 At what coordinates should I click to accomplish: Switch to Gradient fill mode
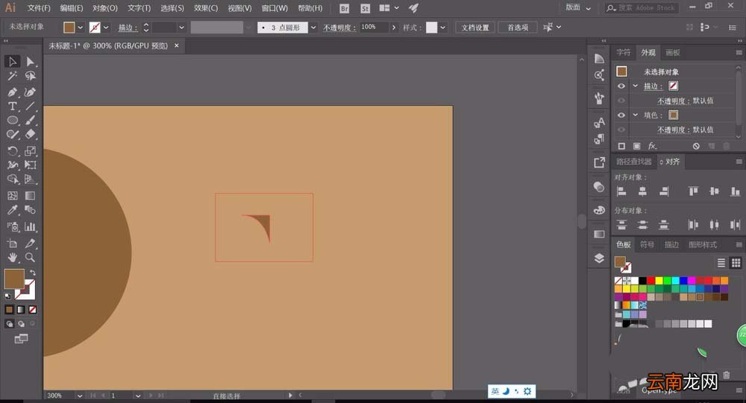click(21, 310)
